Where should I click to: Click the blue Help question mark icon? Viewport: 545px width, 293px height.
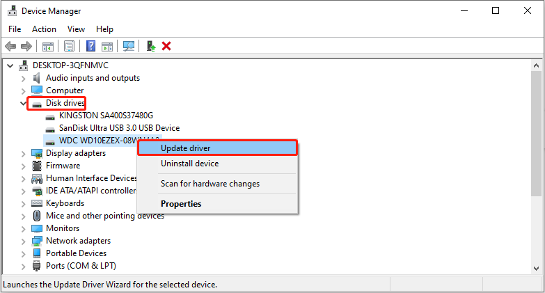[90, 46]
